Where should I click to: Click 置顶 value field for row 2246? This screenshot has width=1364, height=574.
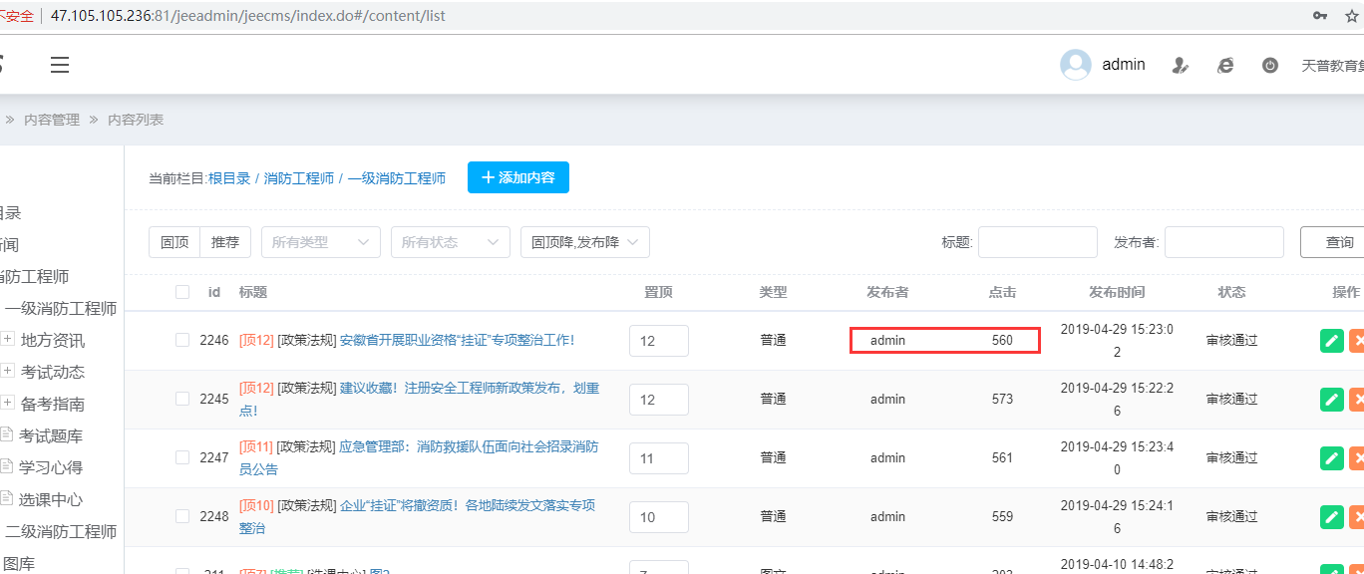click(659, 341)
